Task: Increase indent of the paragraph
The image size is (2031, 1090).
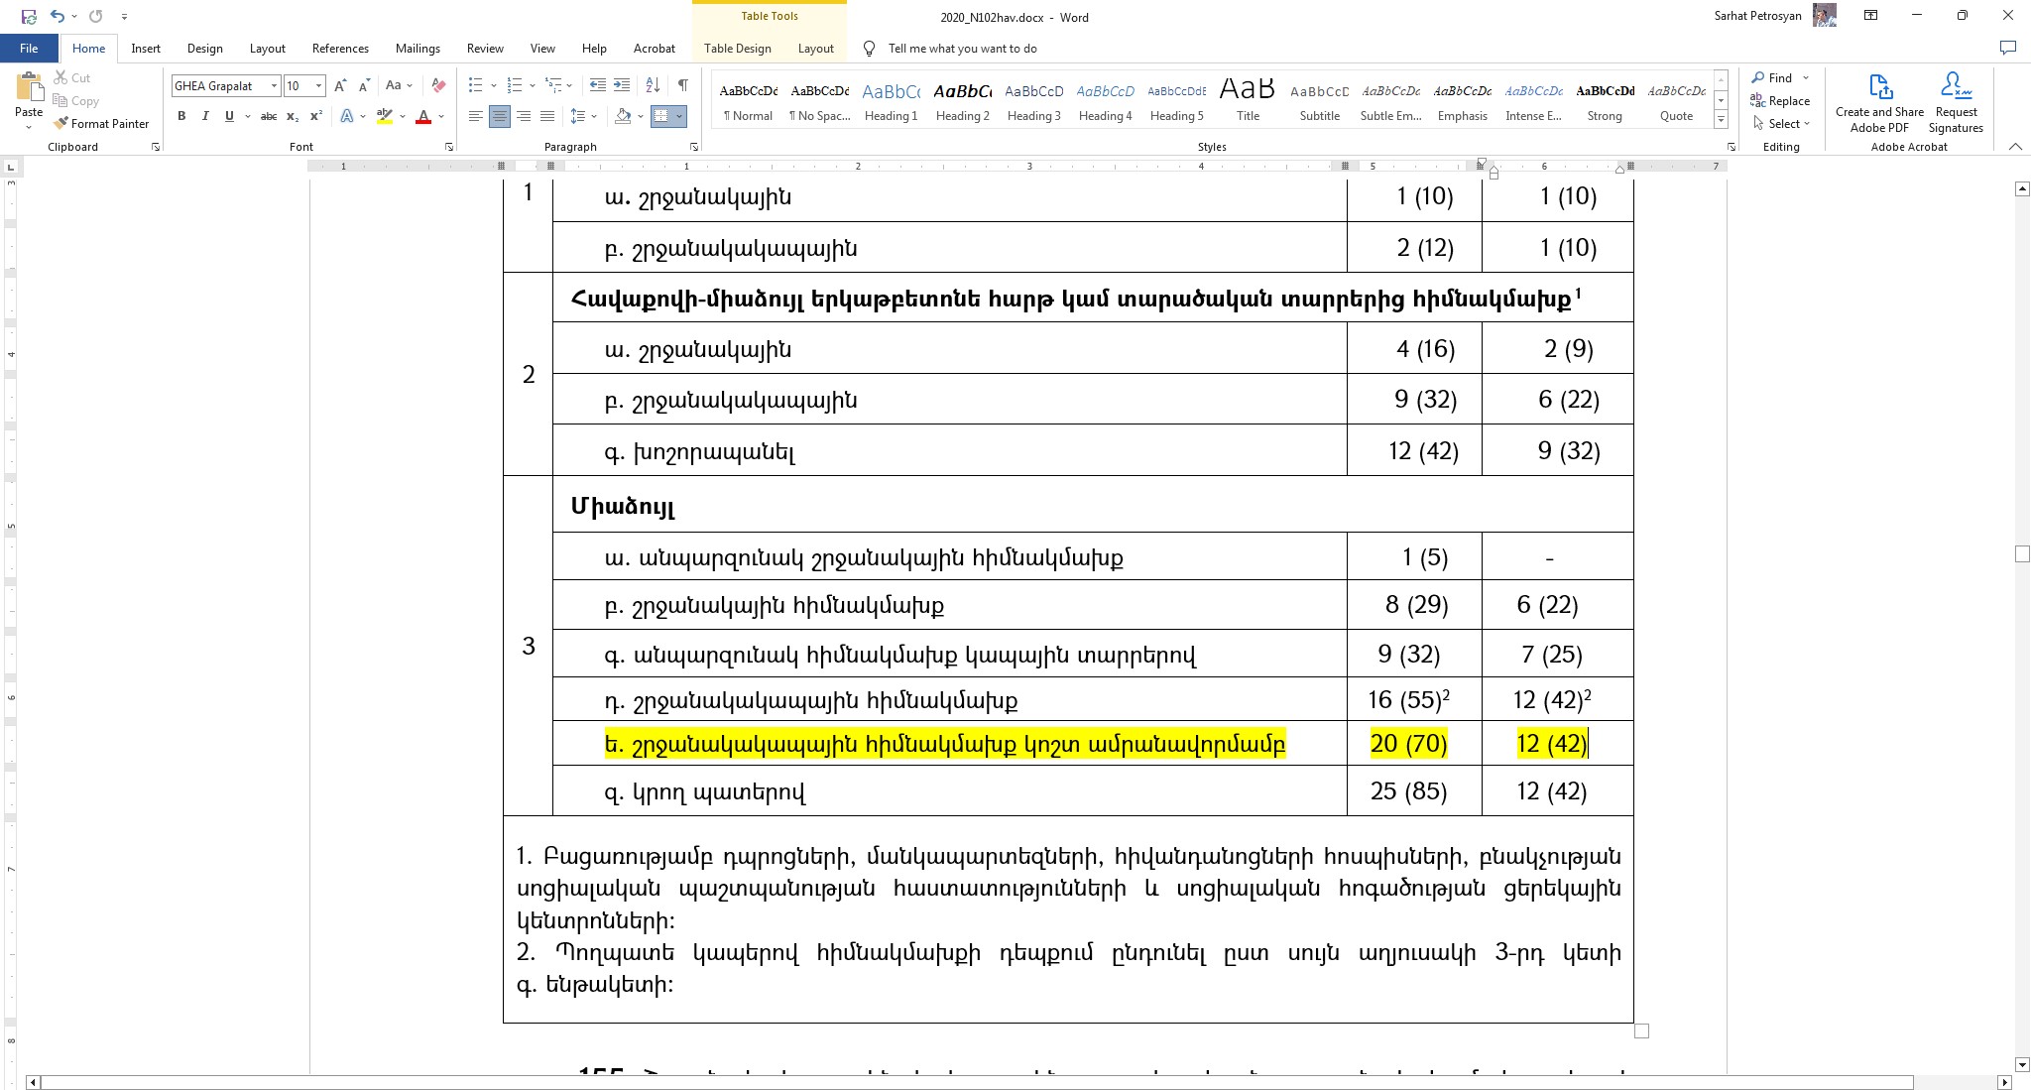Action: tap(622, 85)
